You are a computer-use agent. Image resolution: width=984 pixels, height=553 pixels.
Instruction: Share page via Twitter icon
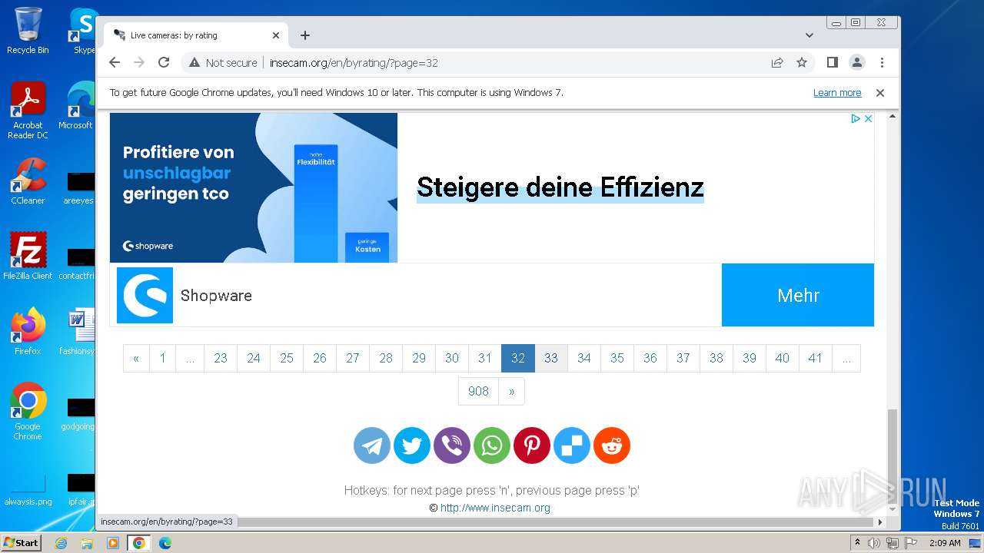pyautogui.click(x=412, y=445)
